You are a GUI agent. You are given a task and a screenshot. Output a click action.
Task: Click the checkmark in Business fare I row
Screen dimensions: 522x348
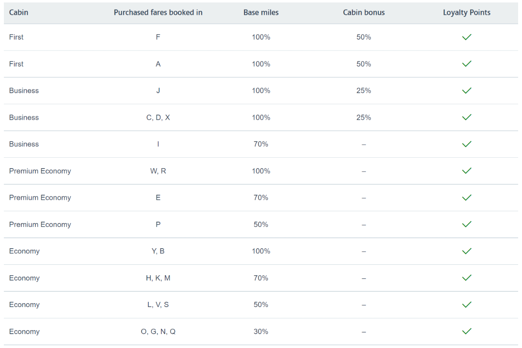(x=467, y=144)
